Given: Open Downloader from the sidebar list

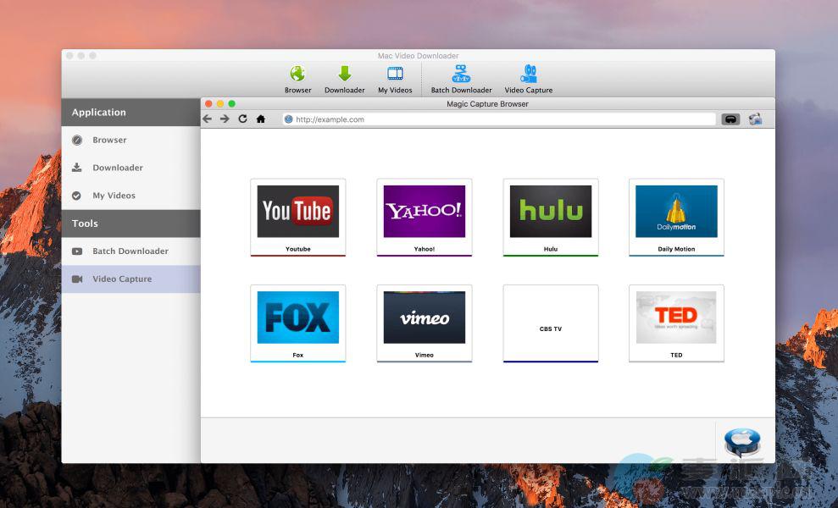Looking at the screenshot, I should click(117, 168).
